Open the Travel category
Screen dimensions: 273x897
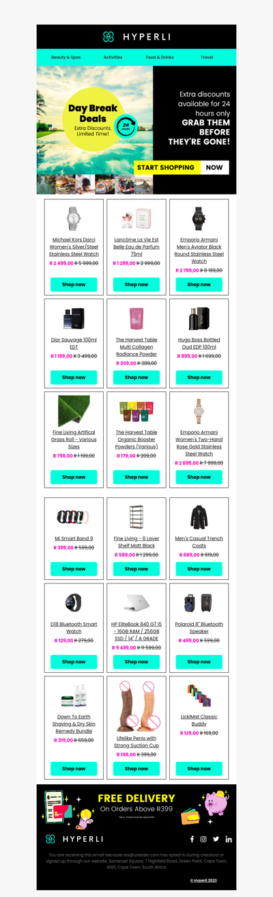[207, 57]
